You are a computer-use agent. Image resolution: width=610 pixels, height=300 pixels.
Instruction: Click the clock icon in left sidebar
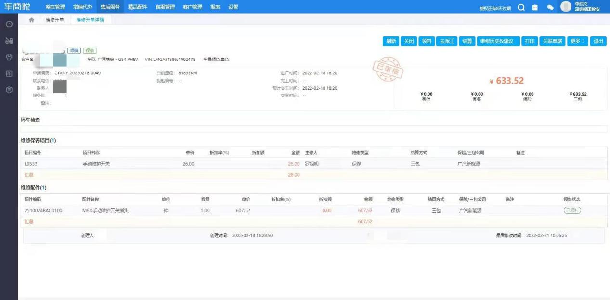9,24
